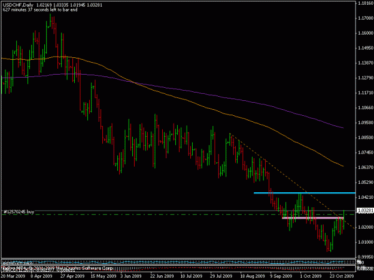Click the 1.05290 price scale label
Screen dimensions: 374x280
point(366,182)
